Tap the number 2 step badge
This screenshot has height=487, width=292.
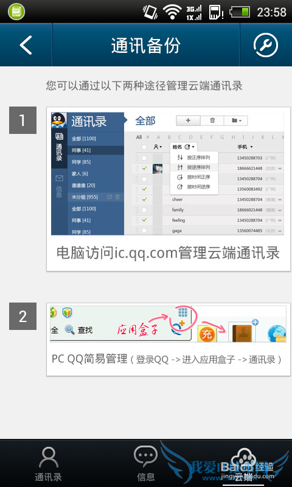tap(23, 316)
